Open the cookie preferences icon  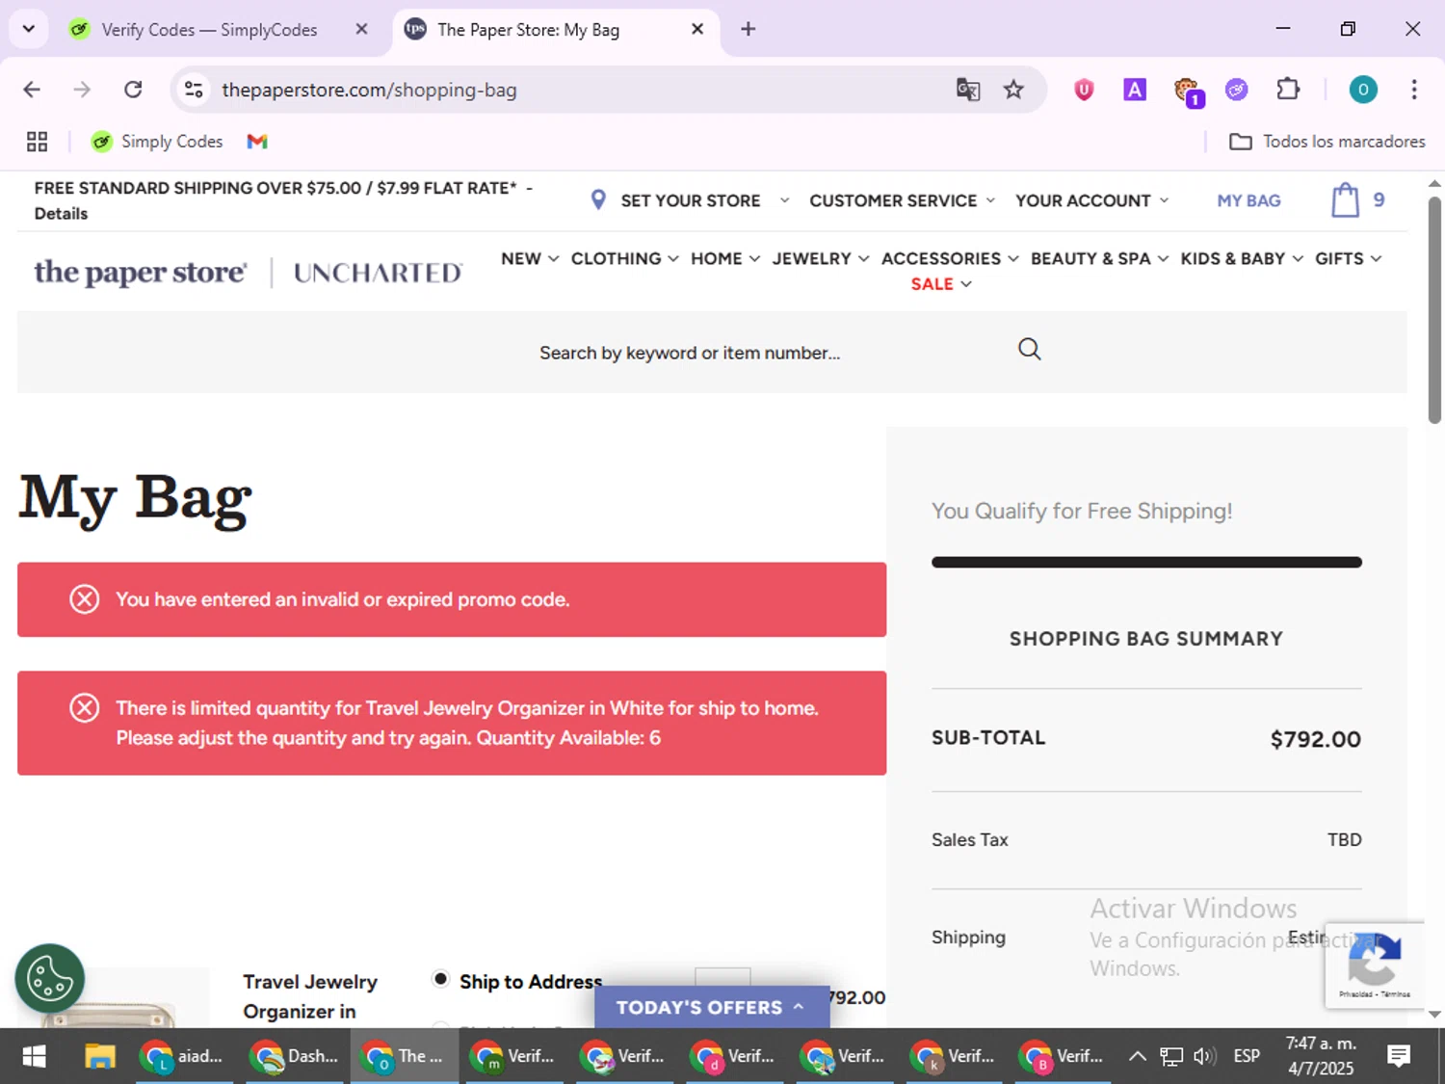coord(50,979)
